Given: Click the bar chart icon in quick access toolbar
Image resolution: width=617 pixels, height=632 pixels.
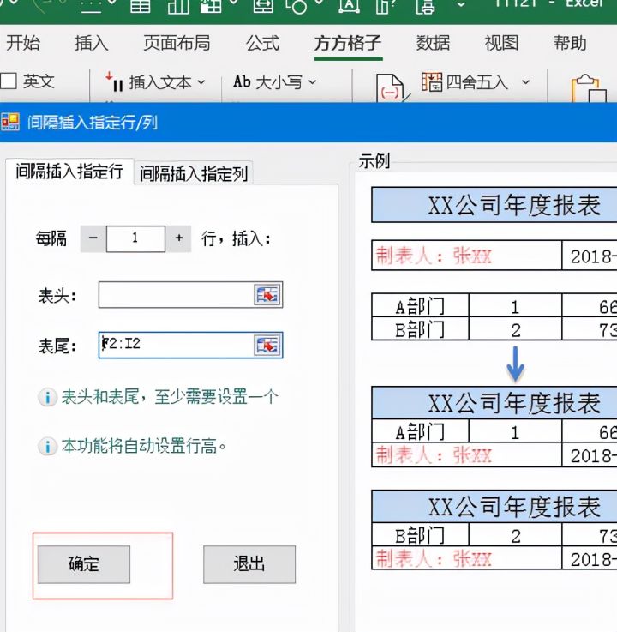Looking at the screenshot, I should tap(178, 6).
